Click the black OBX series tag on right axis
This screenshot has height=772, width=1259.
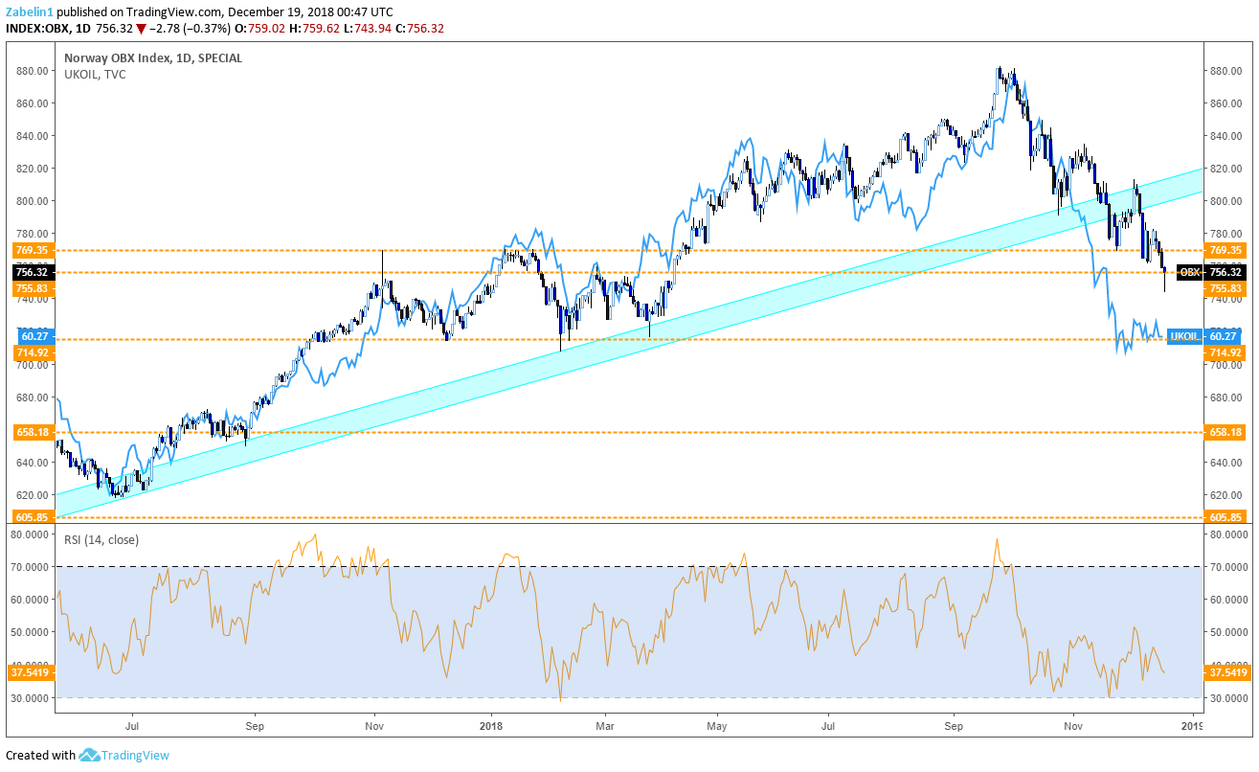(x=1188, y=272)
